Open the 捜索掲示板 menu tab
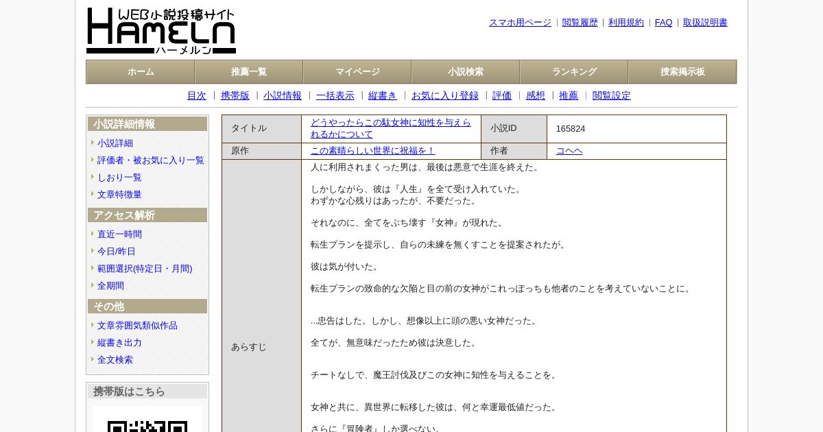 (682, 72)
